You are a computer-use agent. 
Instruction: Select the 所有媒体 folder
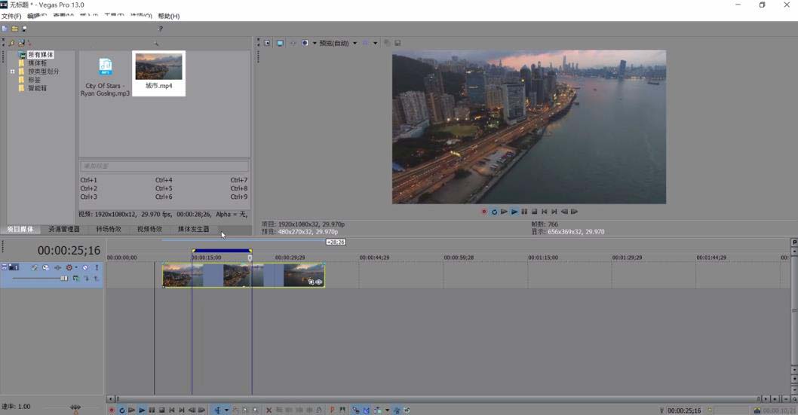[41, 55]
